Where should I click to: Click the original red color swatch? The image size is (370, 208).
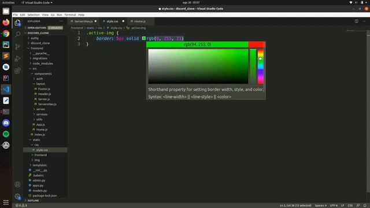[x=257, y=44]
